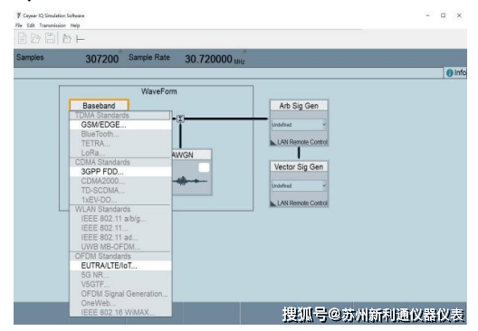
Task: Select GSM/EDGE... from Baseband list
Action: (x=120, y=125)
